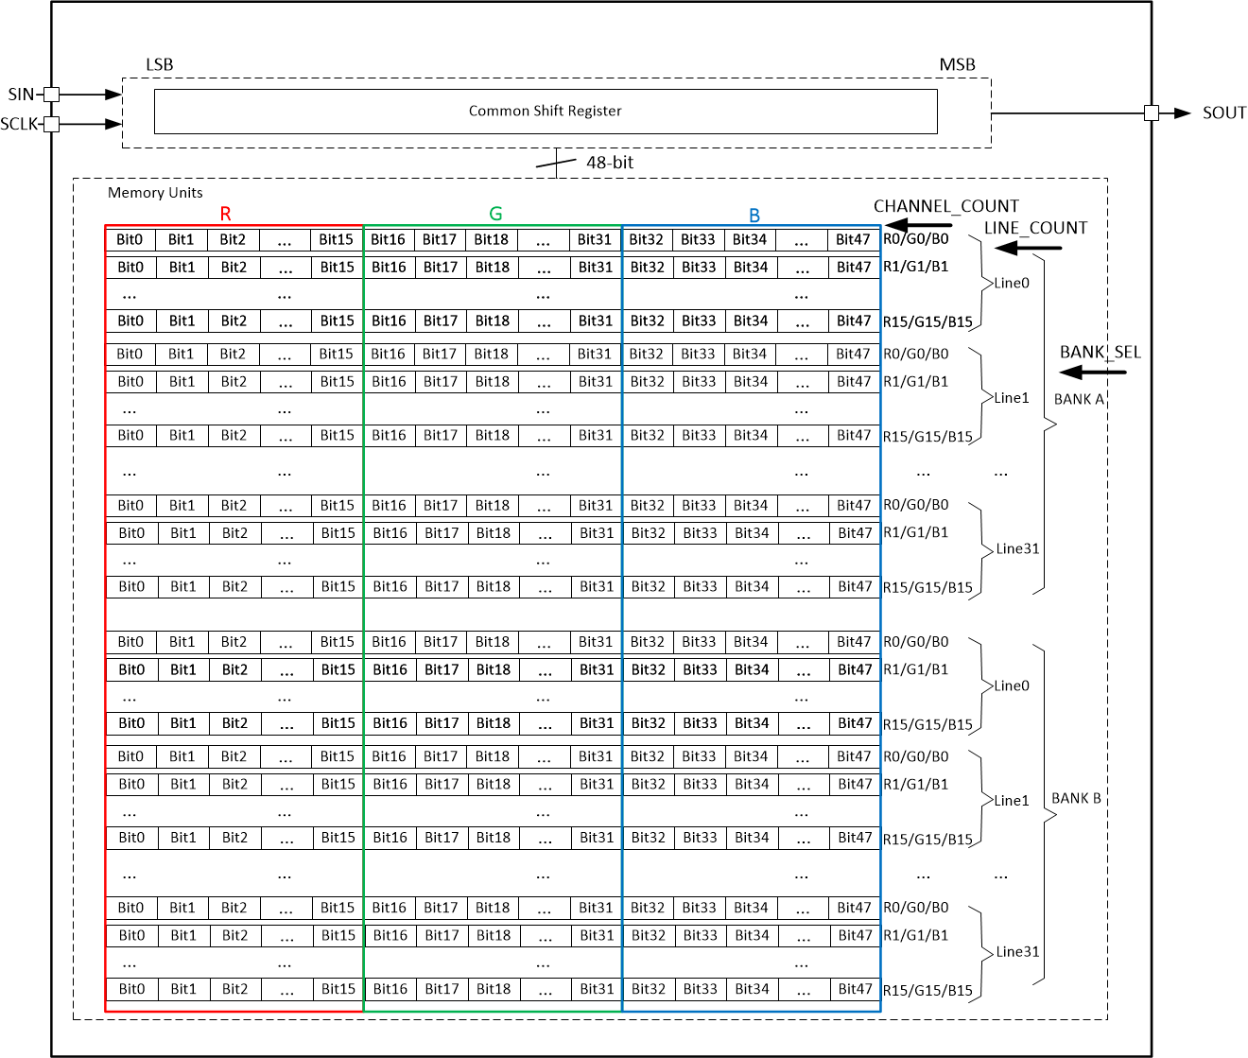This screenshot has width=1248, height=1058.
Task: Click the square pin next to SIN
Action: pos(52,95)
